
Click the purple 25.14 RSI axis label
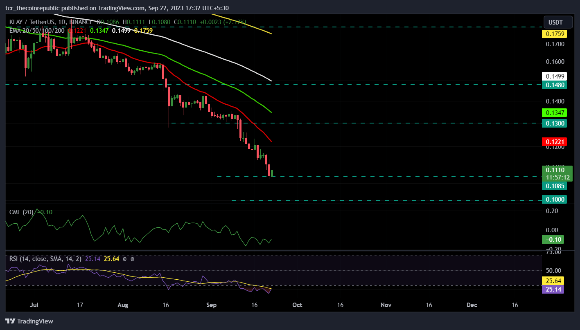pos(553,290)
